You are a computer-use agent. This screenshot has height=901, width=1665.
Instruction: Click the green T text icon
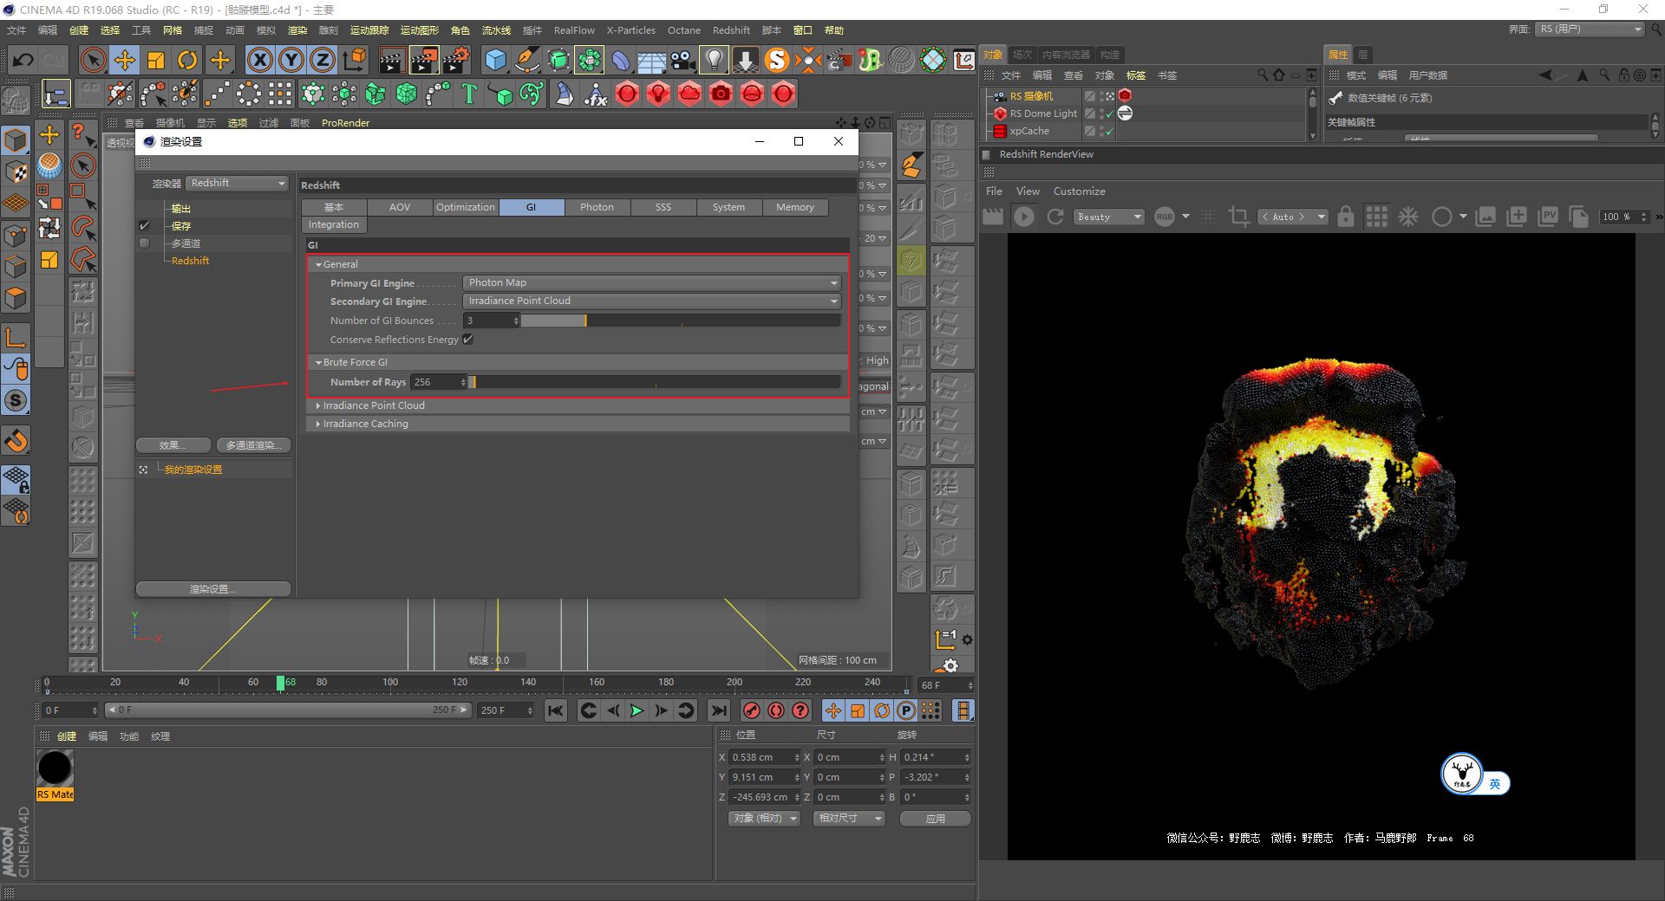click(469, 94)
